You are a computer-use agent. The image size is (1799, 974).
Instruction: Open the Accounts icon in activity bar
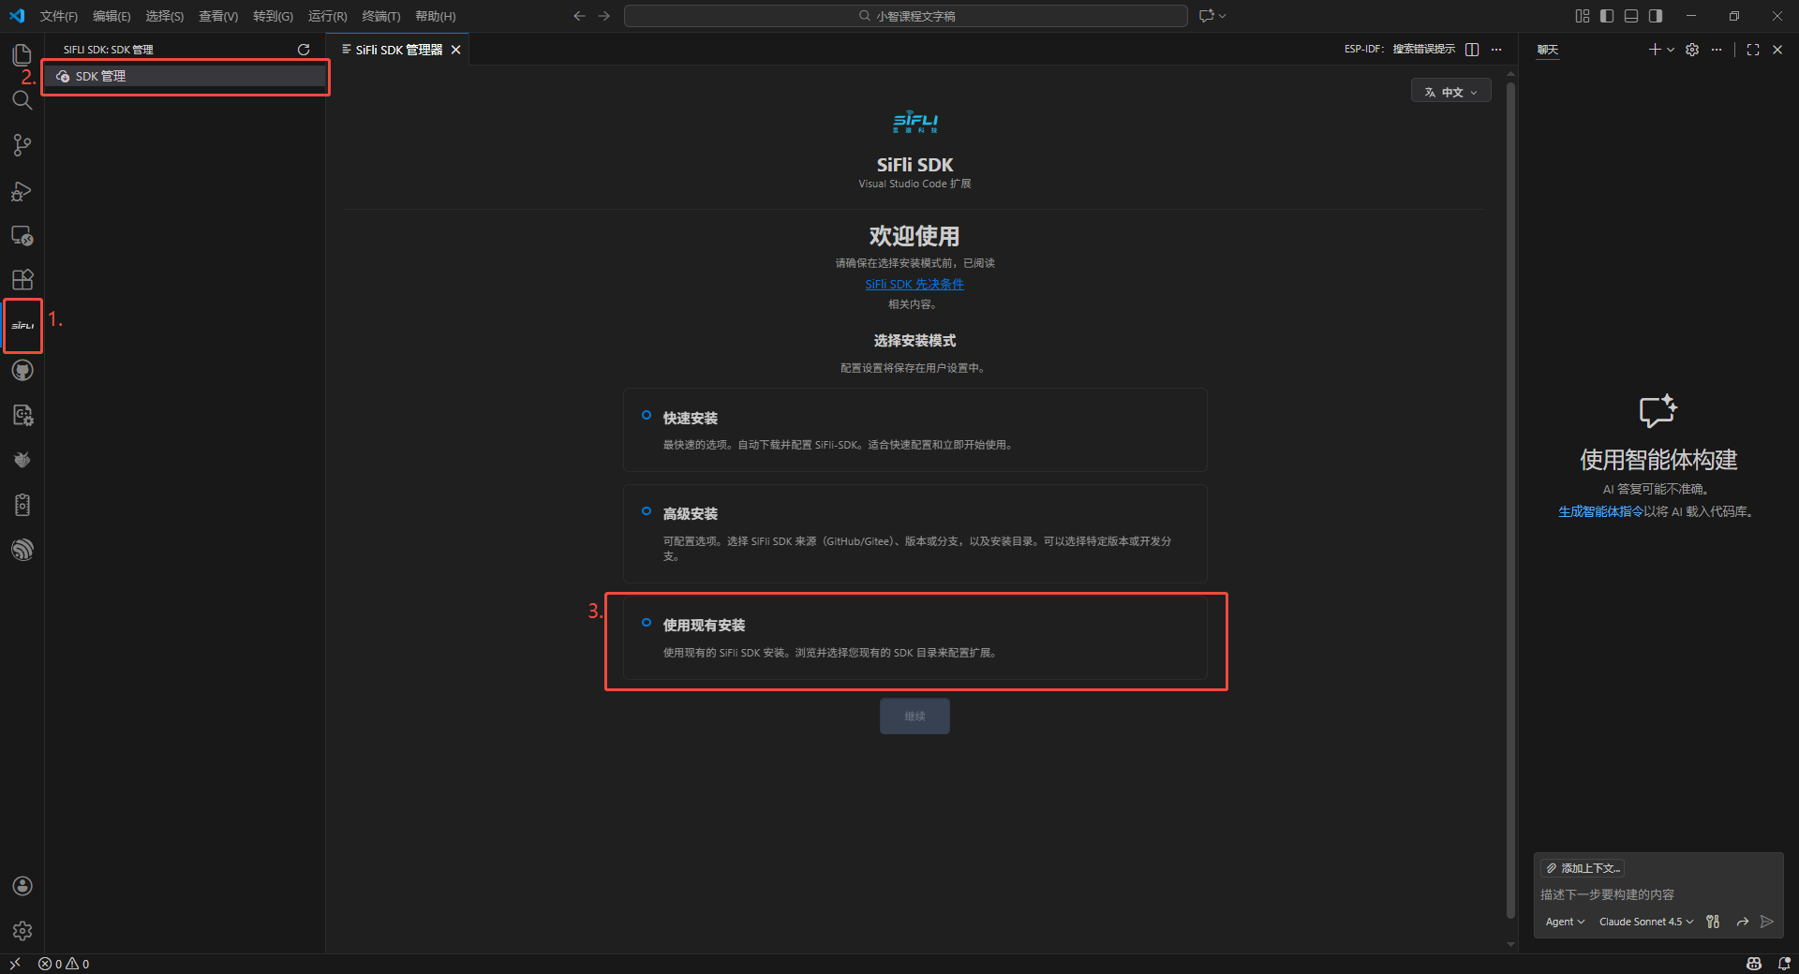(x=22, y=885)
